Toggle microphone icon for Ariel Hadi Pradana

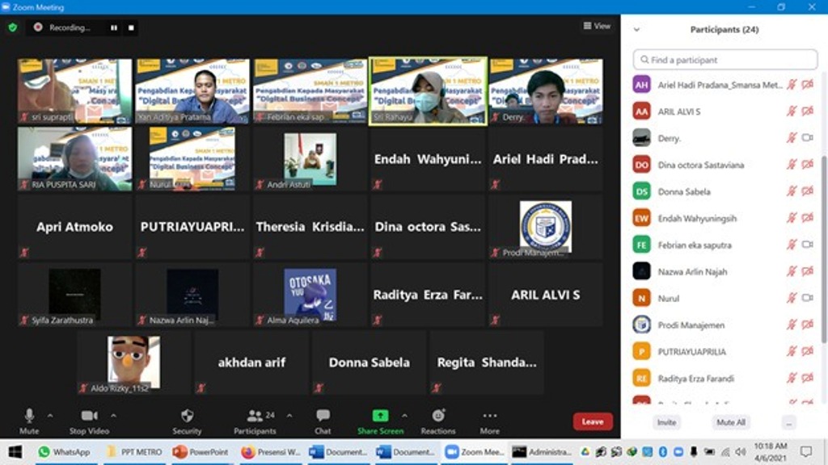click(x=791, y=84)
